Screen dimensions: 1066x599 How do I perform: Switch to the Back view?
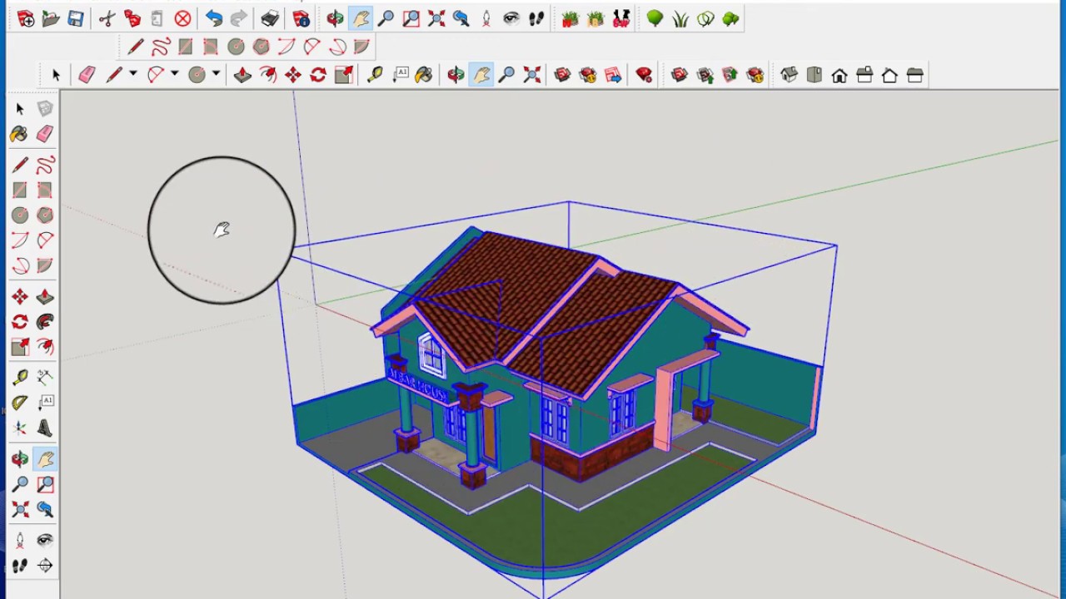click(889, 75)
